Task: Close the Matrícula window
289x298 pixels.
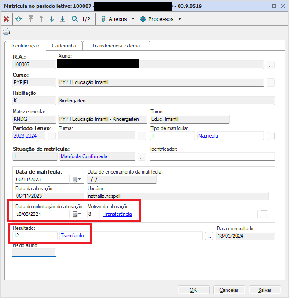Action: (x=283, y=6)
